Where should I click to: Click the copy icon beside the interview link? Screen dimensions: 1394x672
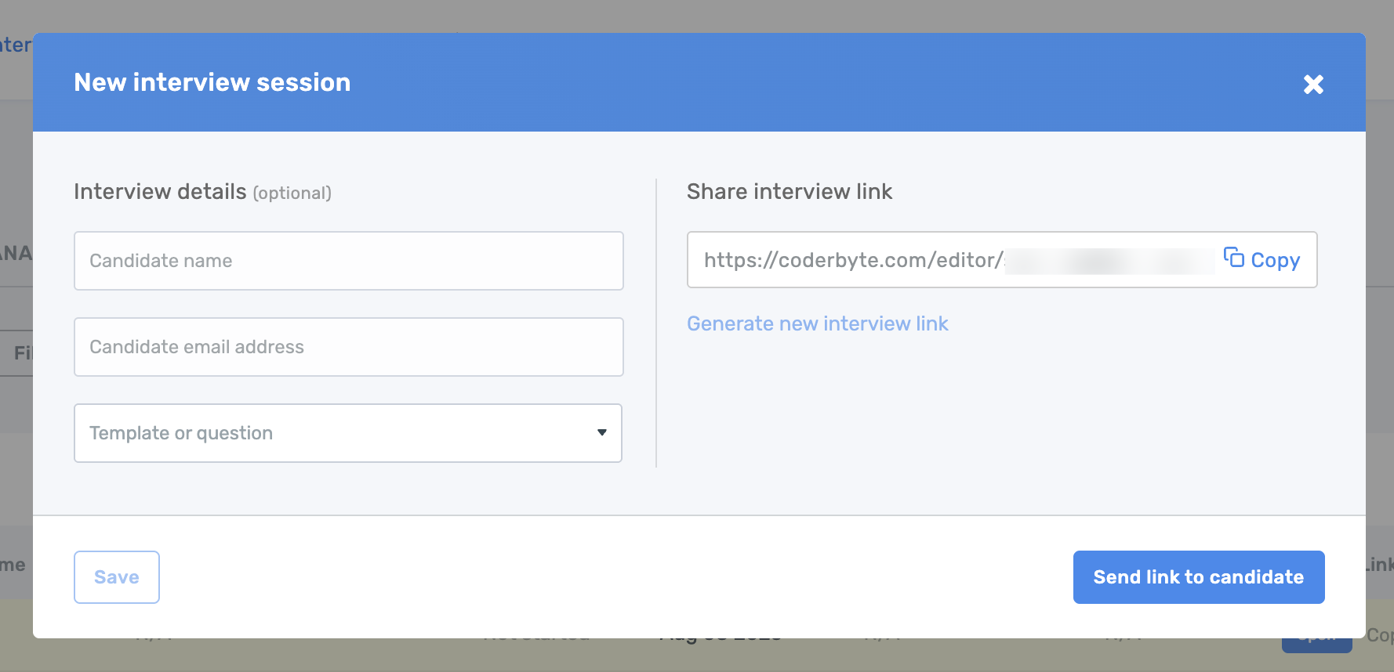click(x=1234, y=258)
